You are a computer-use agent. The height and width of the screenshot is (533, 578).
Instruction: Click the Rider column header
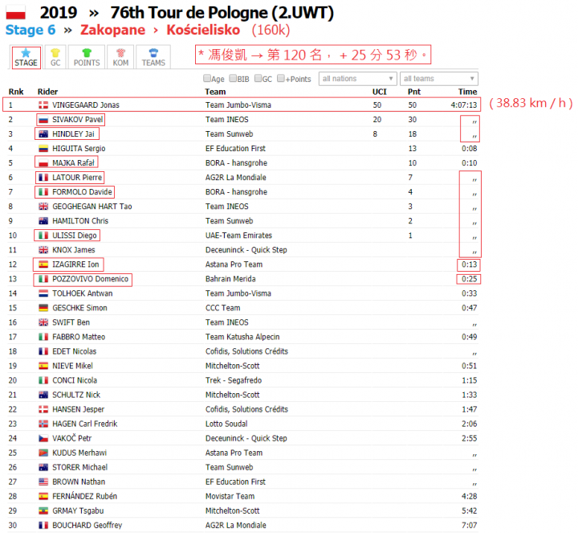[47, 92]
